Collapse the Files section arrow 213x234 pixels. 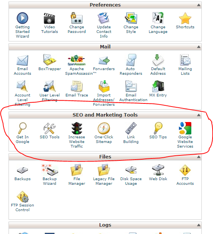pos(199,157)
